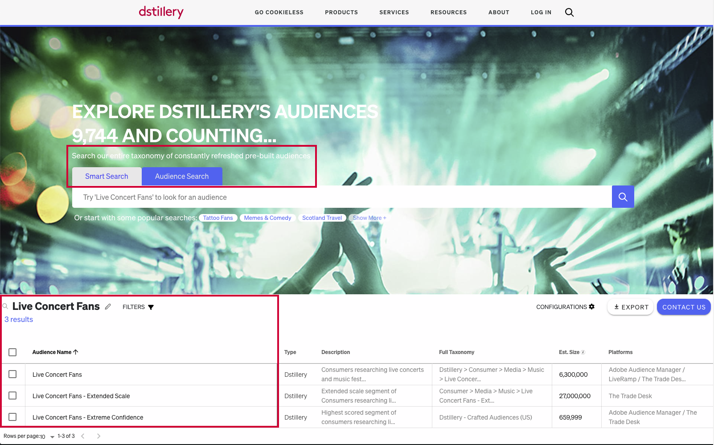The image size is (714, 445).
Task: Select Tattoo Fans popular search
Action: point(218,218)
